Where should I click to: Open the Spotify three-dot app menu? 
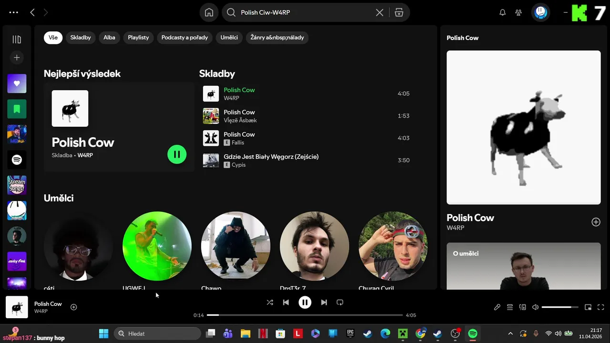[x=14, y=13]
